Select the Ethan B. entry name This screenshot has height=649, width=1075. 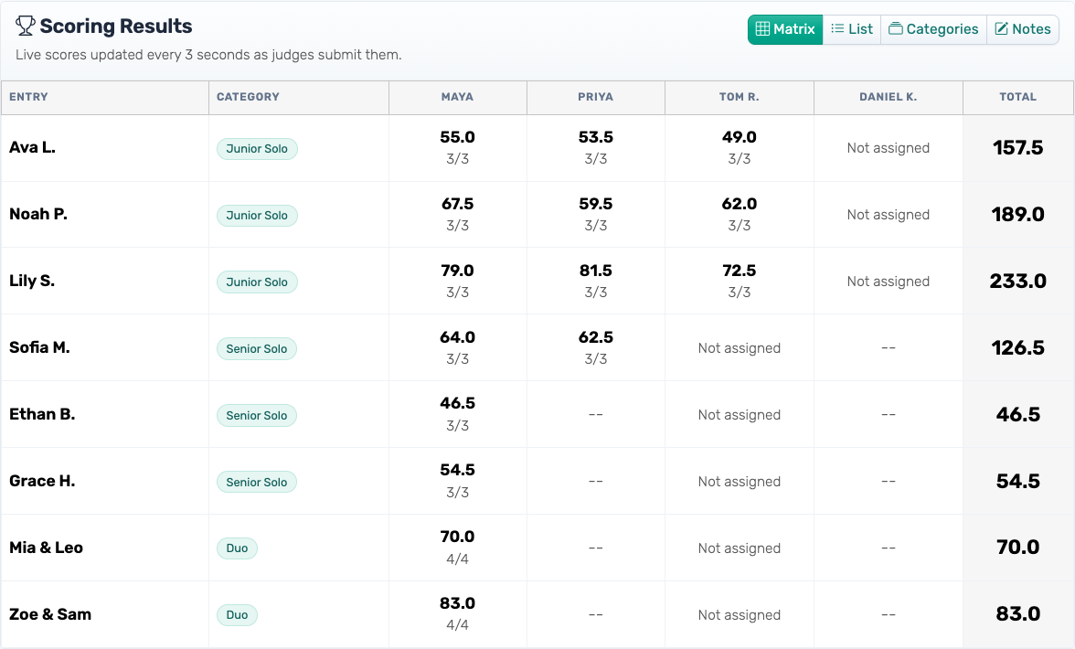pyautogui.click(x=42, y=414)
